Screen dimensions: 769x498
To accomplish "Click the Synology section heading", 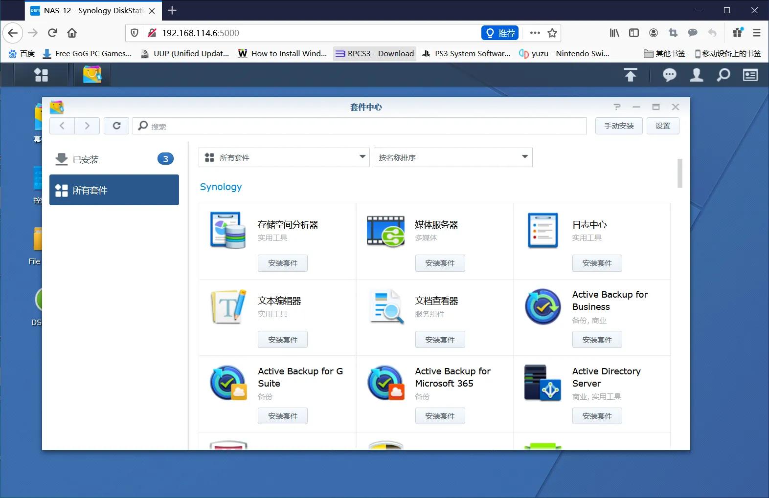I will pyautogui.click(x=221, y=187).
